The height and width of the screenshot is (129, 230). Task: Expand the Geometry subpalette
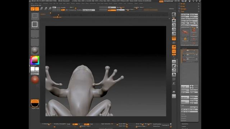(x=185, y=124)
